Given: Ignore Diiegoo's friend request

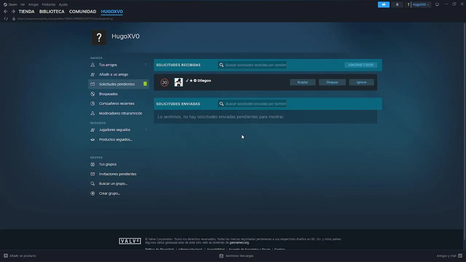Looking at the screenshot, I should point(362,82).
